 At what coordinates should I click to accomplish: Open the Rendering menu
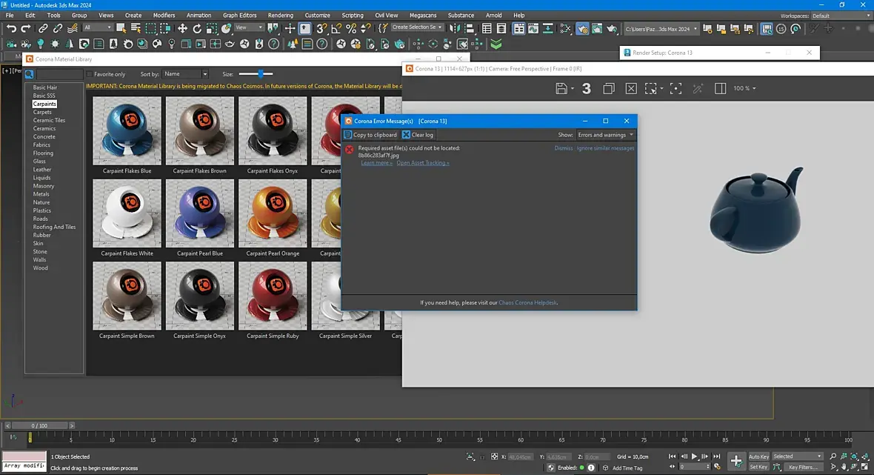coord(280,15)
